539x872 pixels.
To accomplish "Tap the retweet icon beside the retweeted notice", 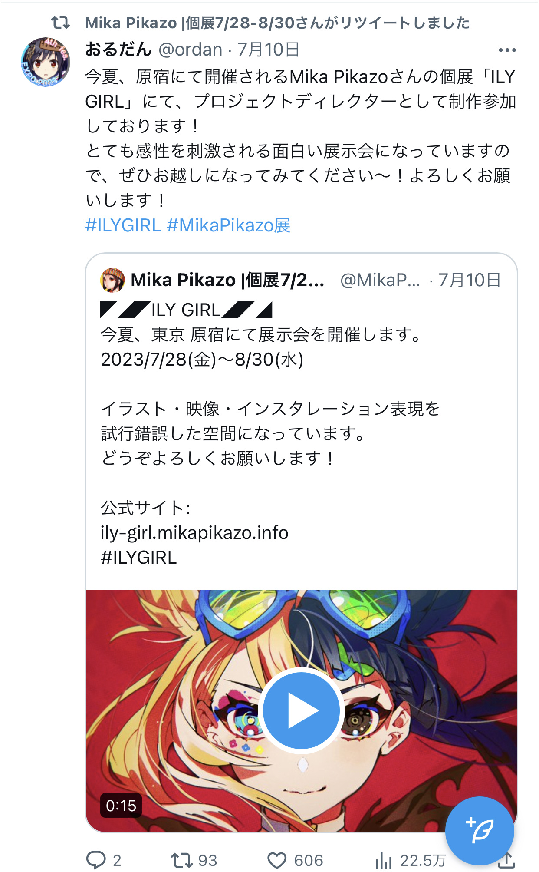I will pos(60,23).
